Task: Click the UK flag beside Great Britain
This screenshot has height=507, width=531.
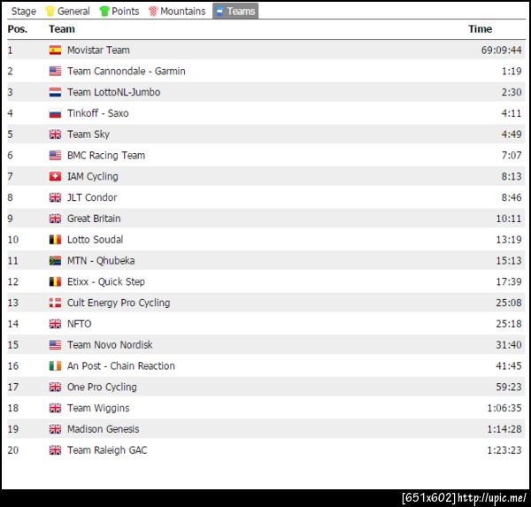Action: tap(55, 219)
